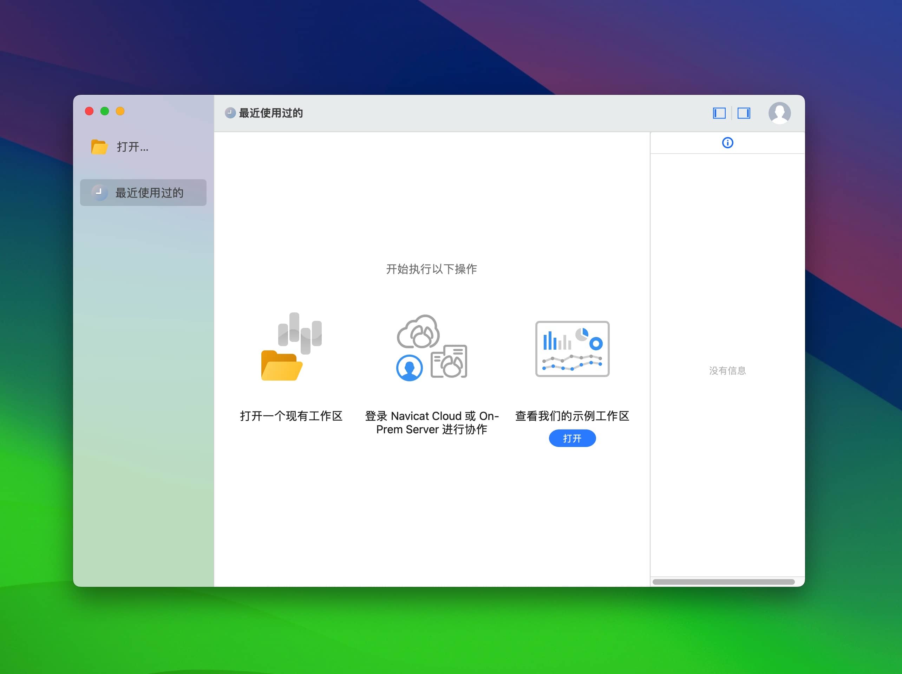Close the window with red button
This screenshot has width=902, height=674.
pyautogui.click(x=89, y=111)
